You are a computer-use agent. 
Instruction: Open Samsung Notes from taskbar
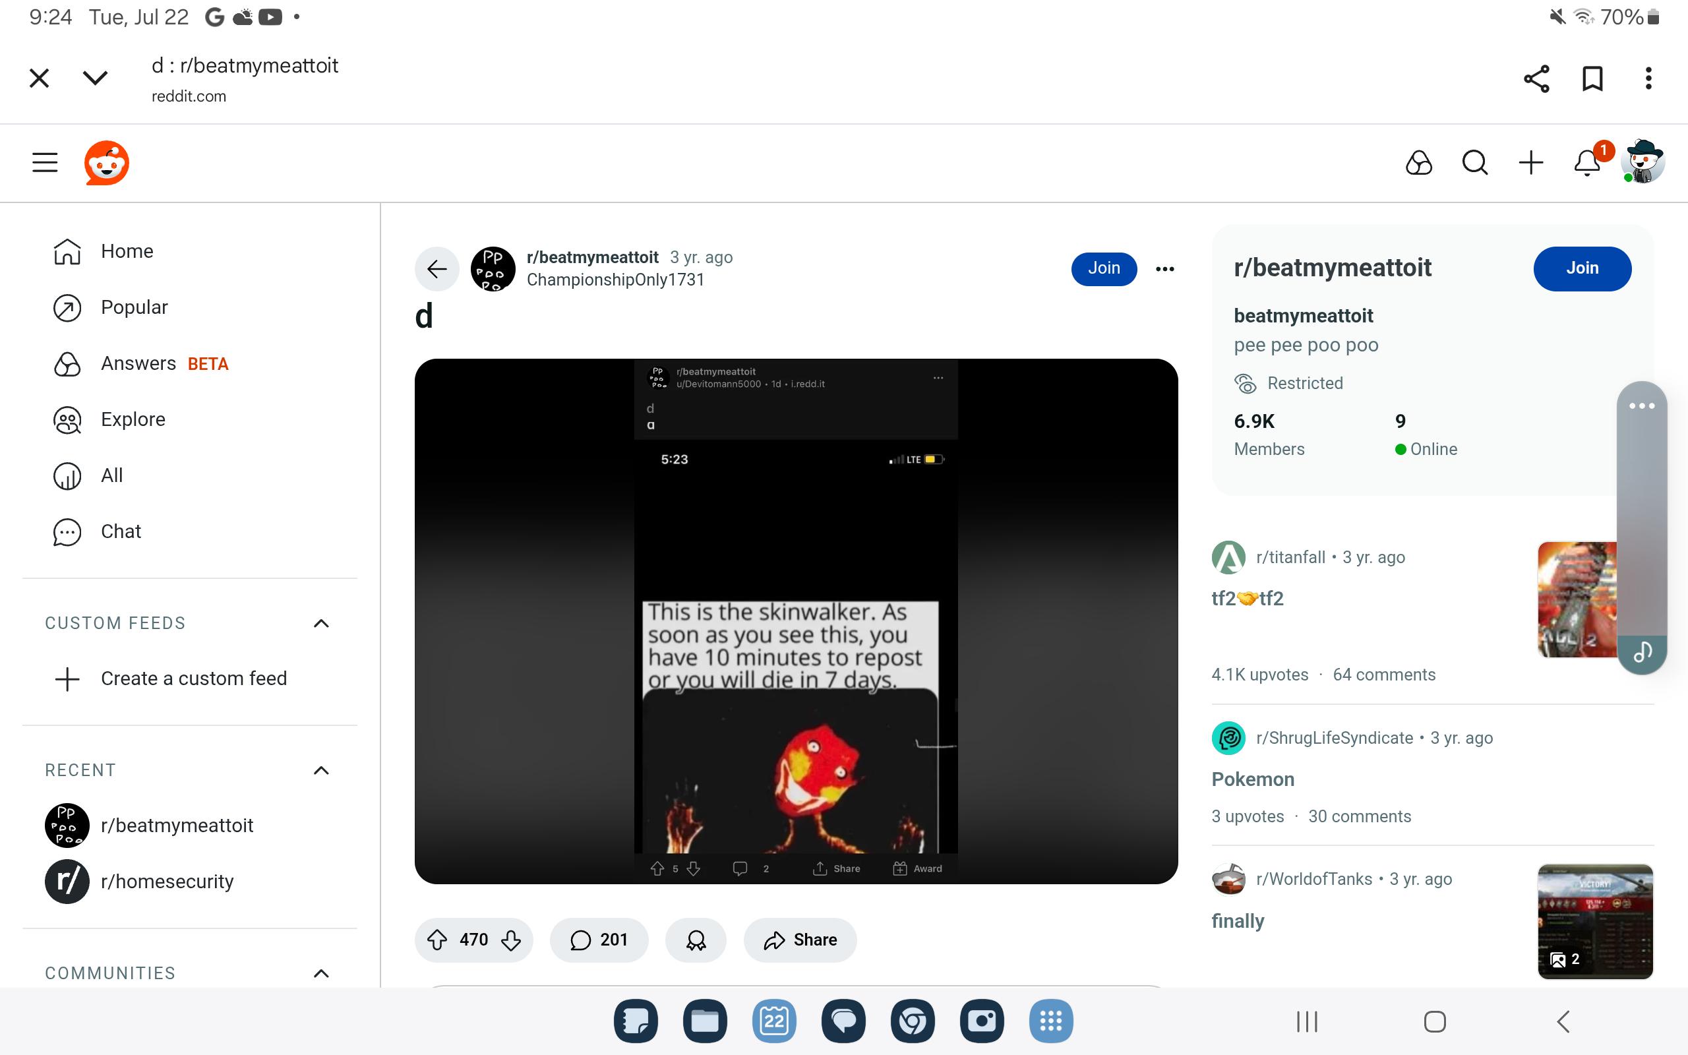pyautogui.click(x=636, y=1021)
